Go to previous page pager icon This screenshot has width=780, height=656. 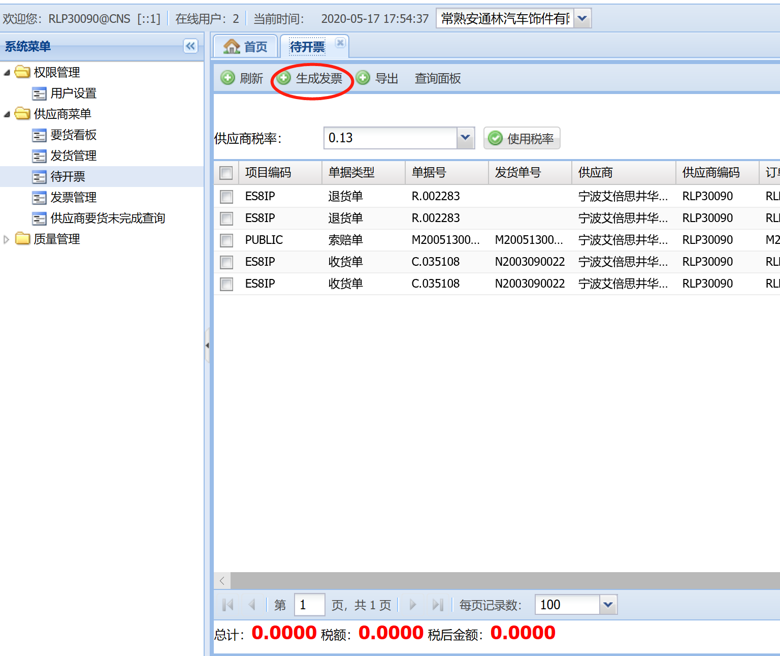[x=252, y=605]
